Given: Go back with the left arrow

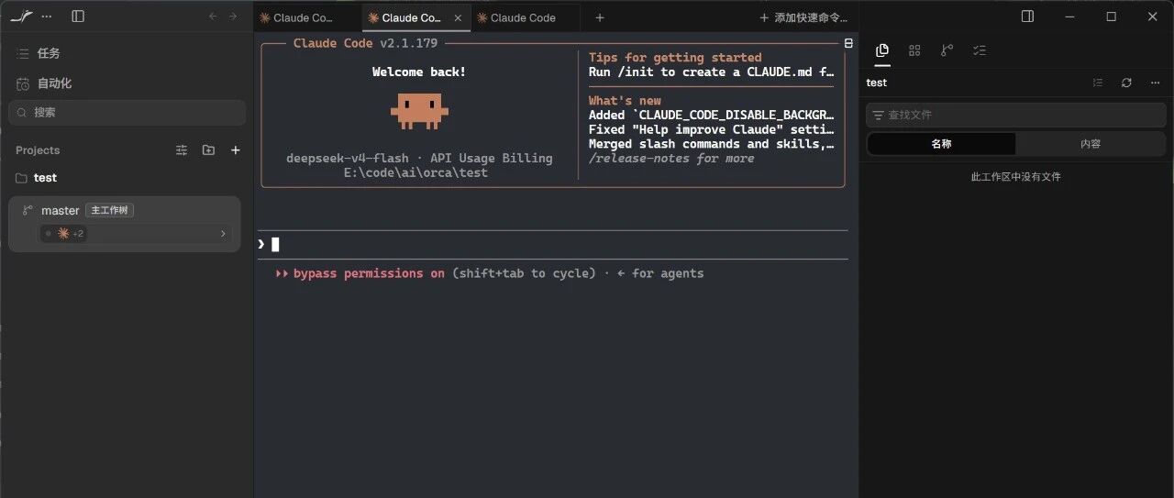Looking at the screenshot, I should [214, 17].
